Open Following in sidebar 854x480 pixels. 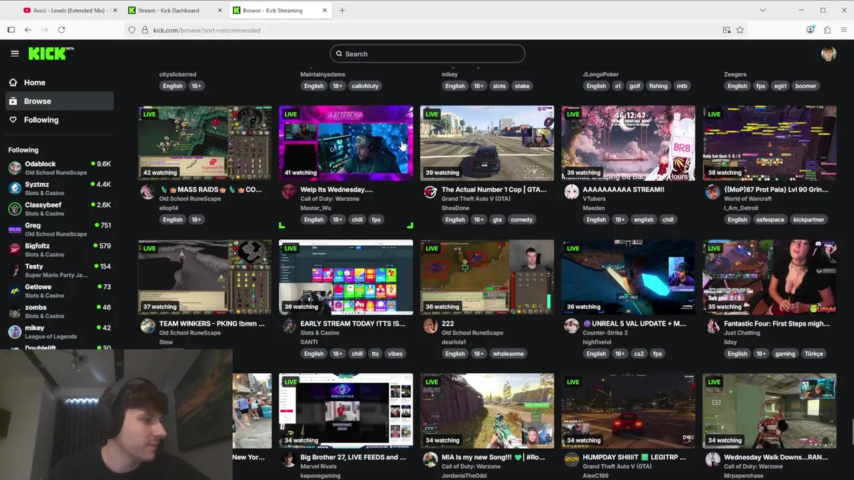pos(59,120)
